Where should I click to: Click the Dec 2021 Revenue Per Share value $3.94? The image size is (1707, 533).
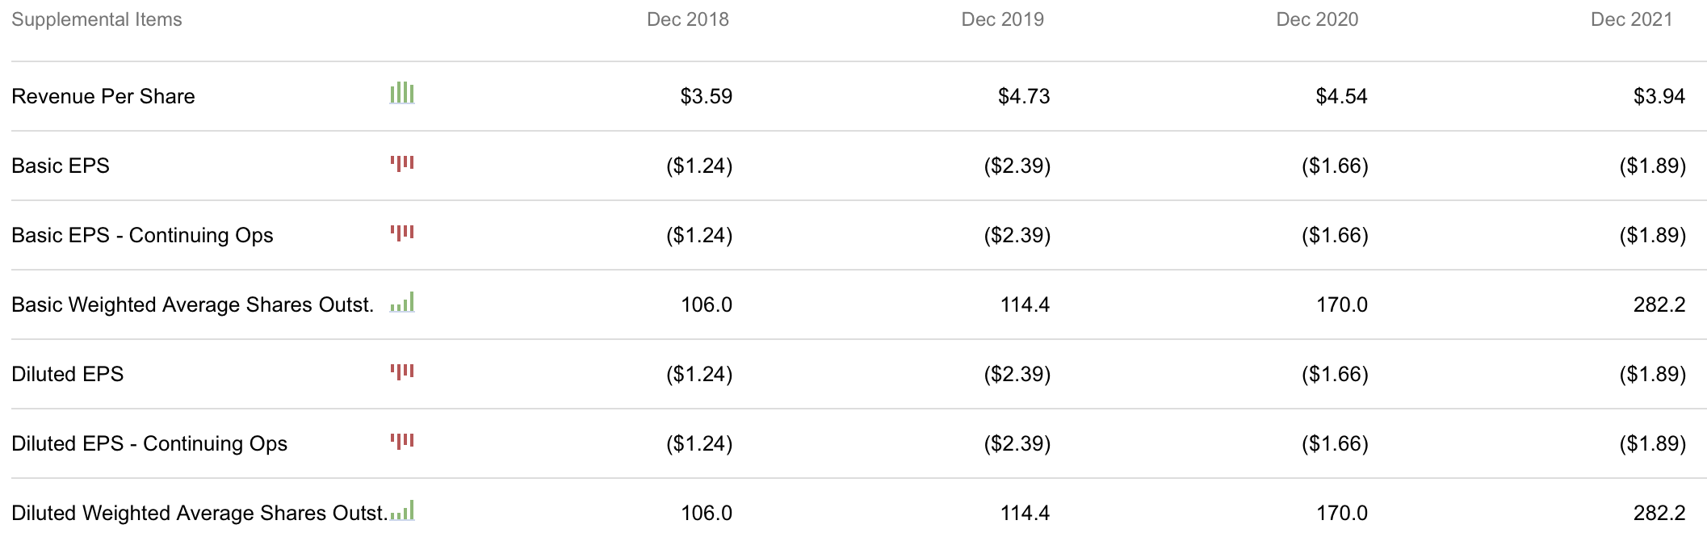(1659, 97)
